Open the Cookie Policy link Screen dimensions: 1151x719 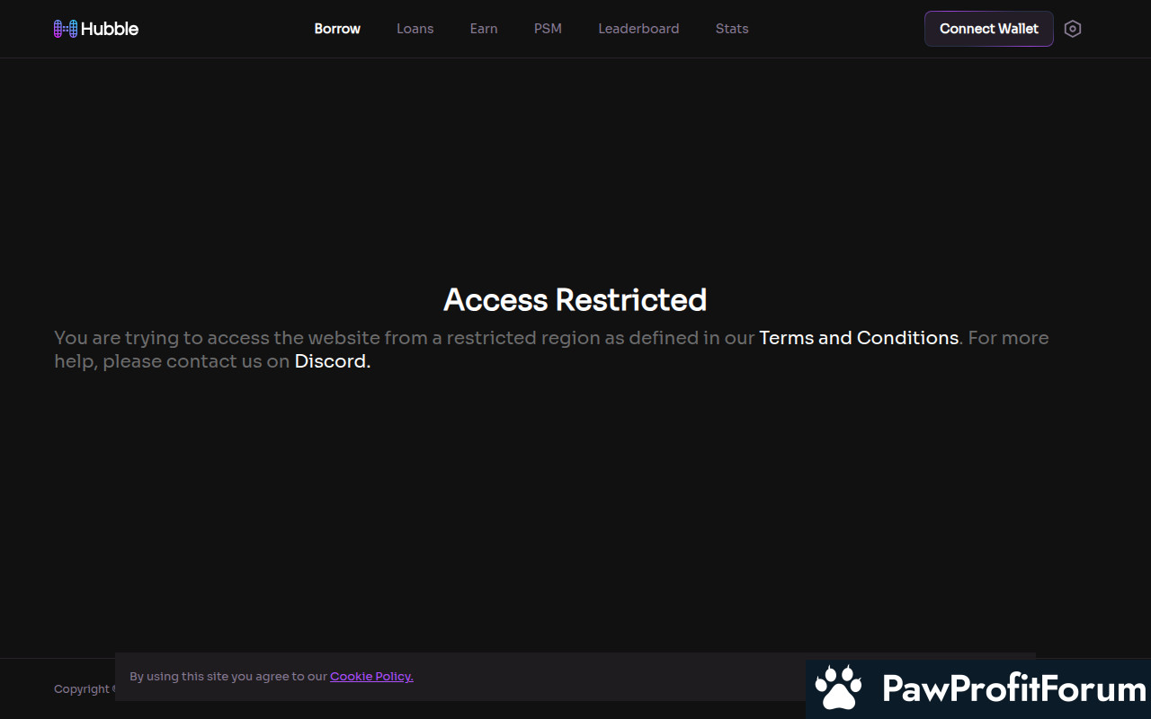pyautogui.click(x=371, y=677)
